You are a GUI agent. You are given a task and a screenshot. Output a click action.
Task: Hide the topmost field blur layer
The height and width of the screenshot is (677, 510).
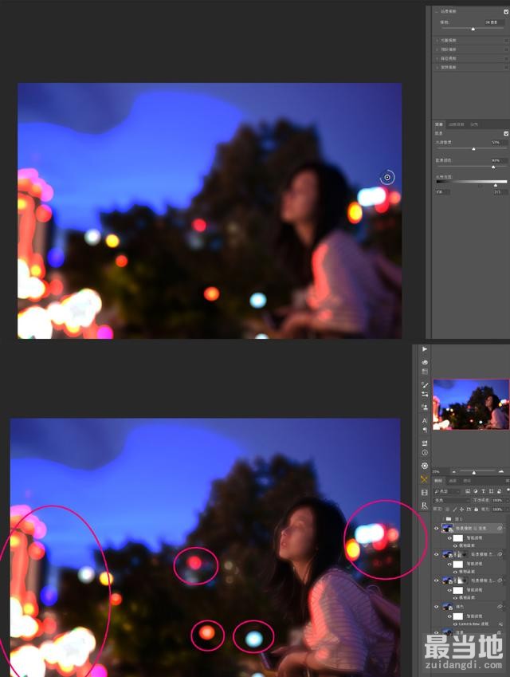436,528
